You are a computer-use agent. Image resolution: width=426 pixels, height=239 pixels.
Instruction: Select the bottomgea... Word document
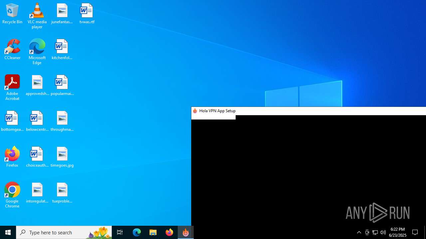12,121
